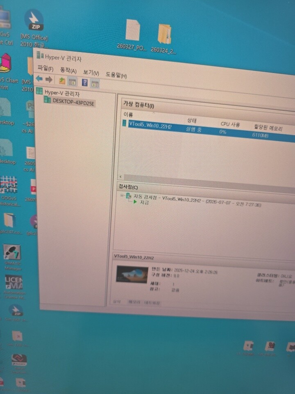Image resolution: width=295 pixels, height=394 pixels.
Task: Open Help with the blue question mark icon
Action: [85, 82]
